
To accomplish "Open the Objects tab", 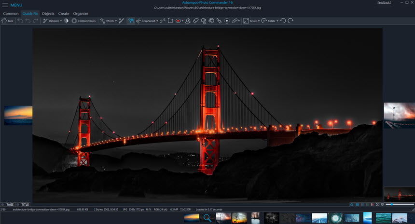I will point(48,13).
